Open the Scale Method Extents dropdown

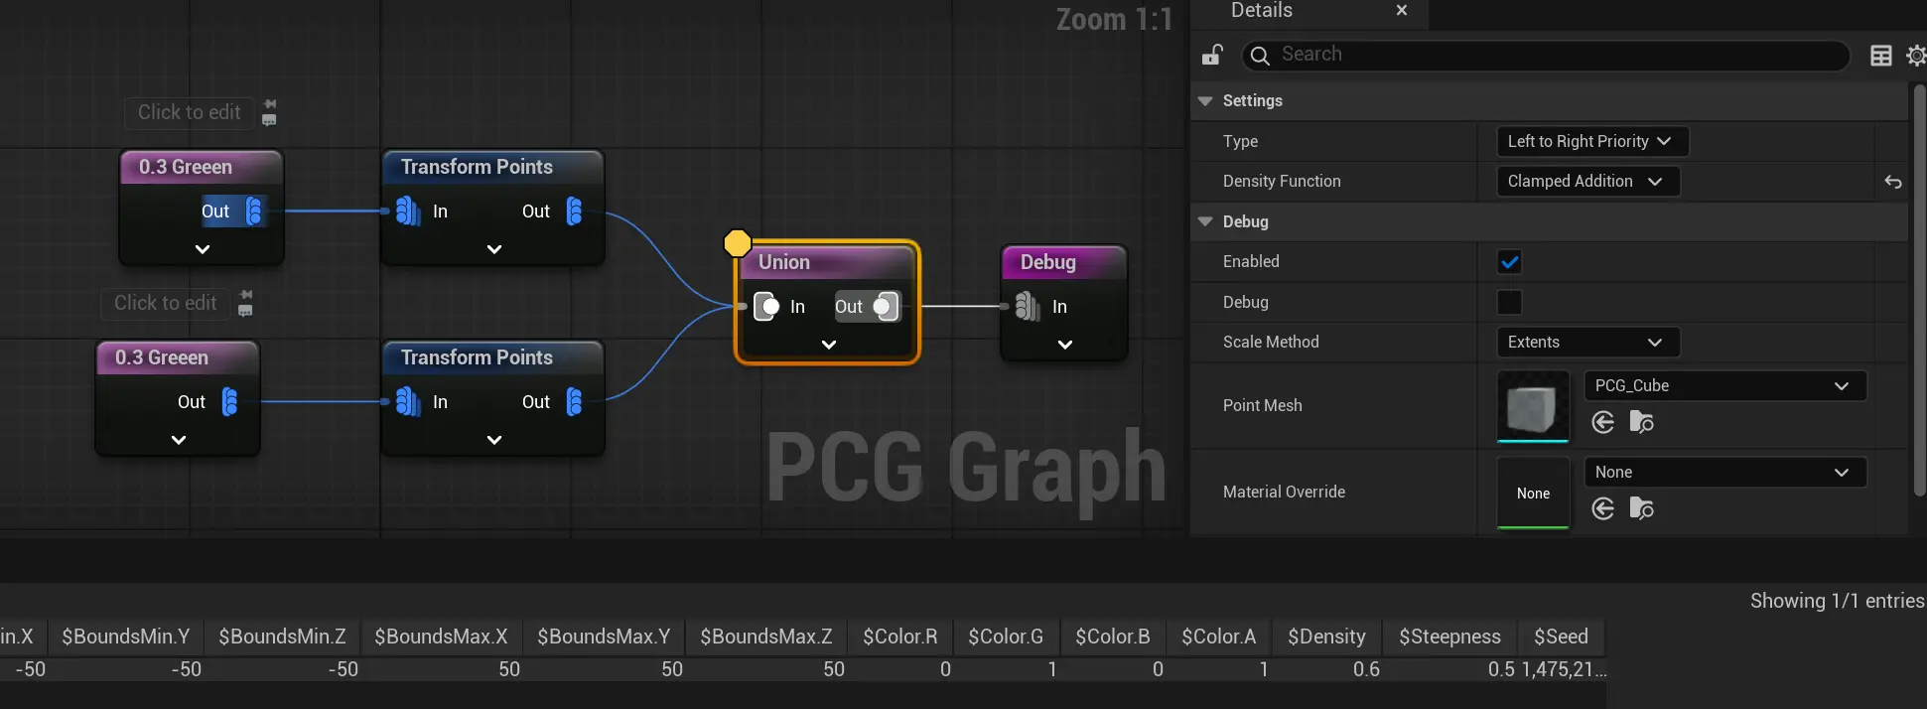pyautogui.click(x=1586, y=343)
